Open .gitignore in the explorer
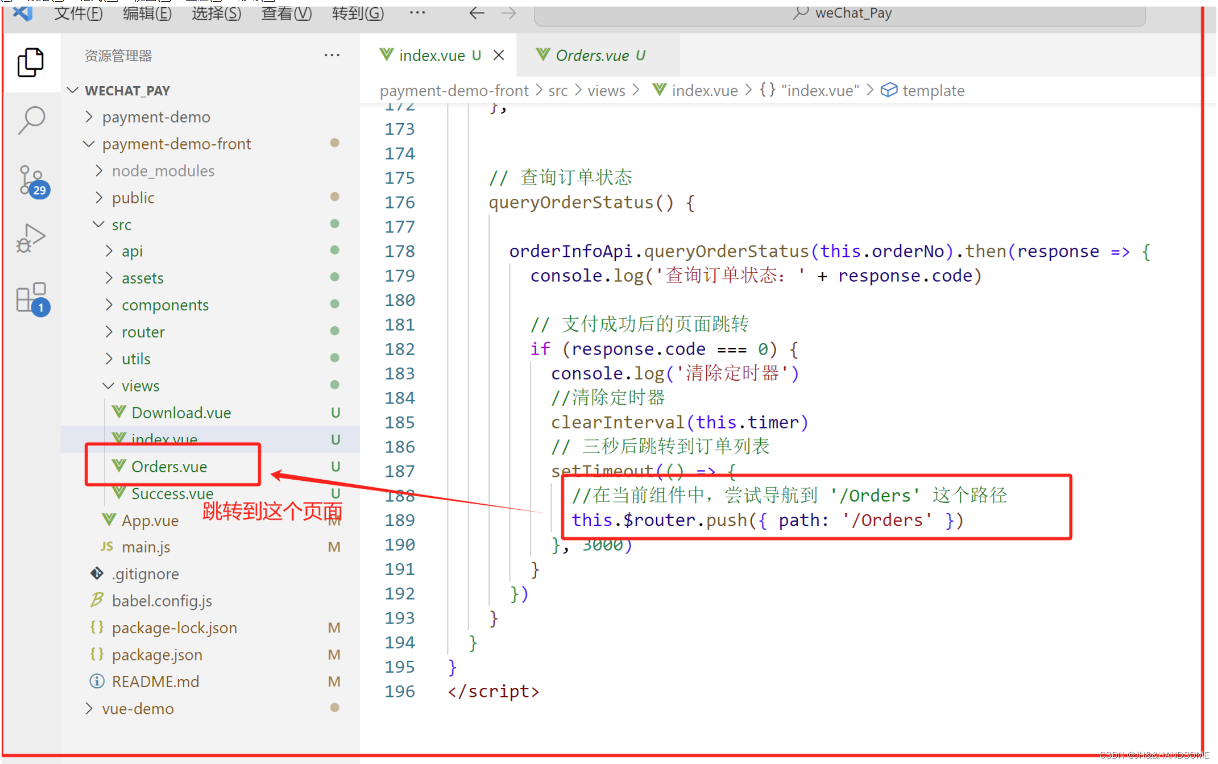Viewport: 1218px width, 764px height. [x=210, y=573]
